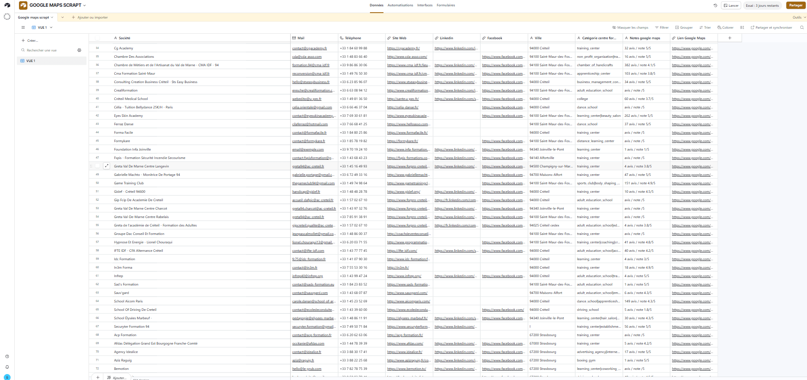Switch to the Interfaces tab
807x380 pixels.
[425, 5]
